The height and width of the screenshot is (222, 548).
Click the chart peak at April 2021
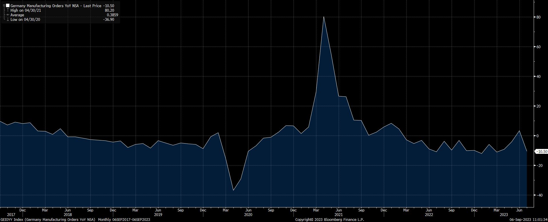pos(323,17)
